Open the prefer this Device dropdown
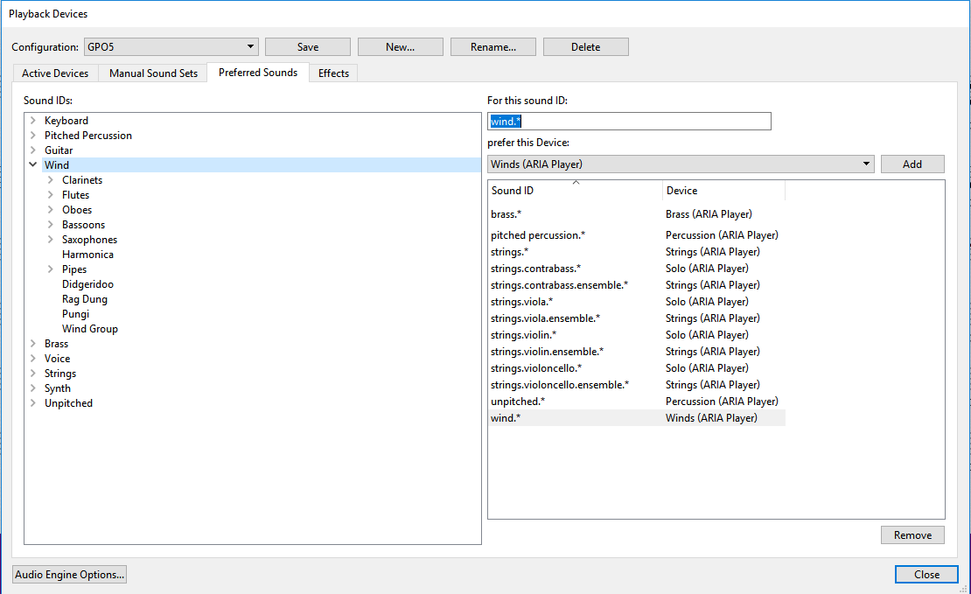Image resolution: width=971 pixels, height=594 pixels. tap(681, 164)
